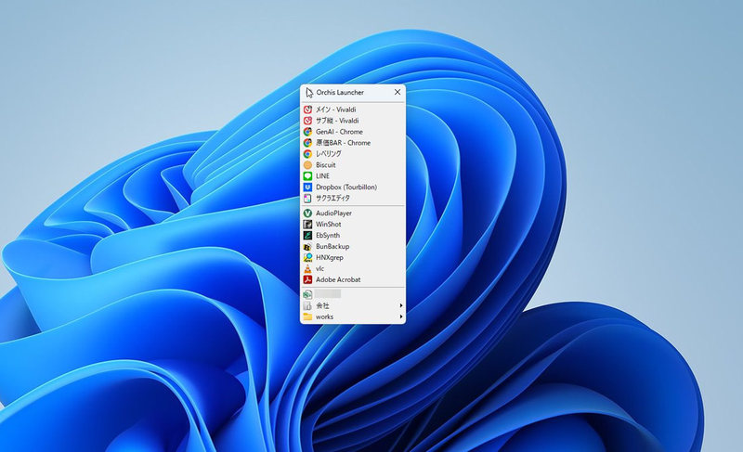Open Adobe Acrobat

[337, 279]
